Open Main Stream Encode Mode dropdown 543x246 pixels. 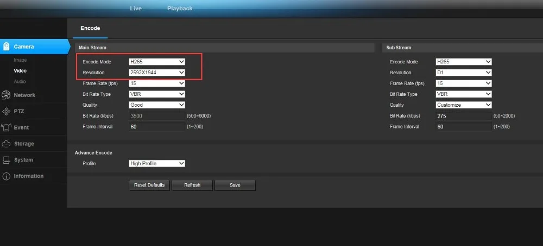point(157,62)
